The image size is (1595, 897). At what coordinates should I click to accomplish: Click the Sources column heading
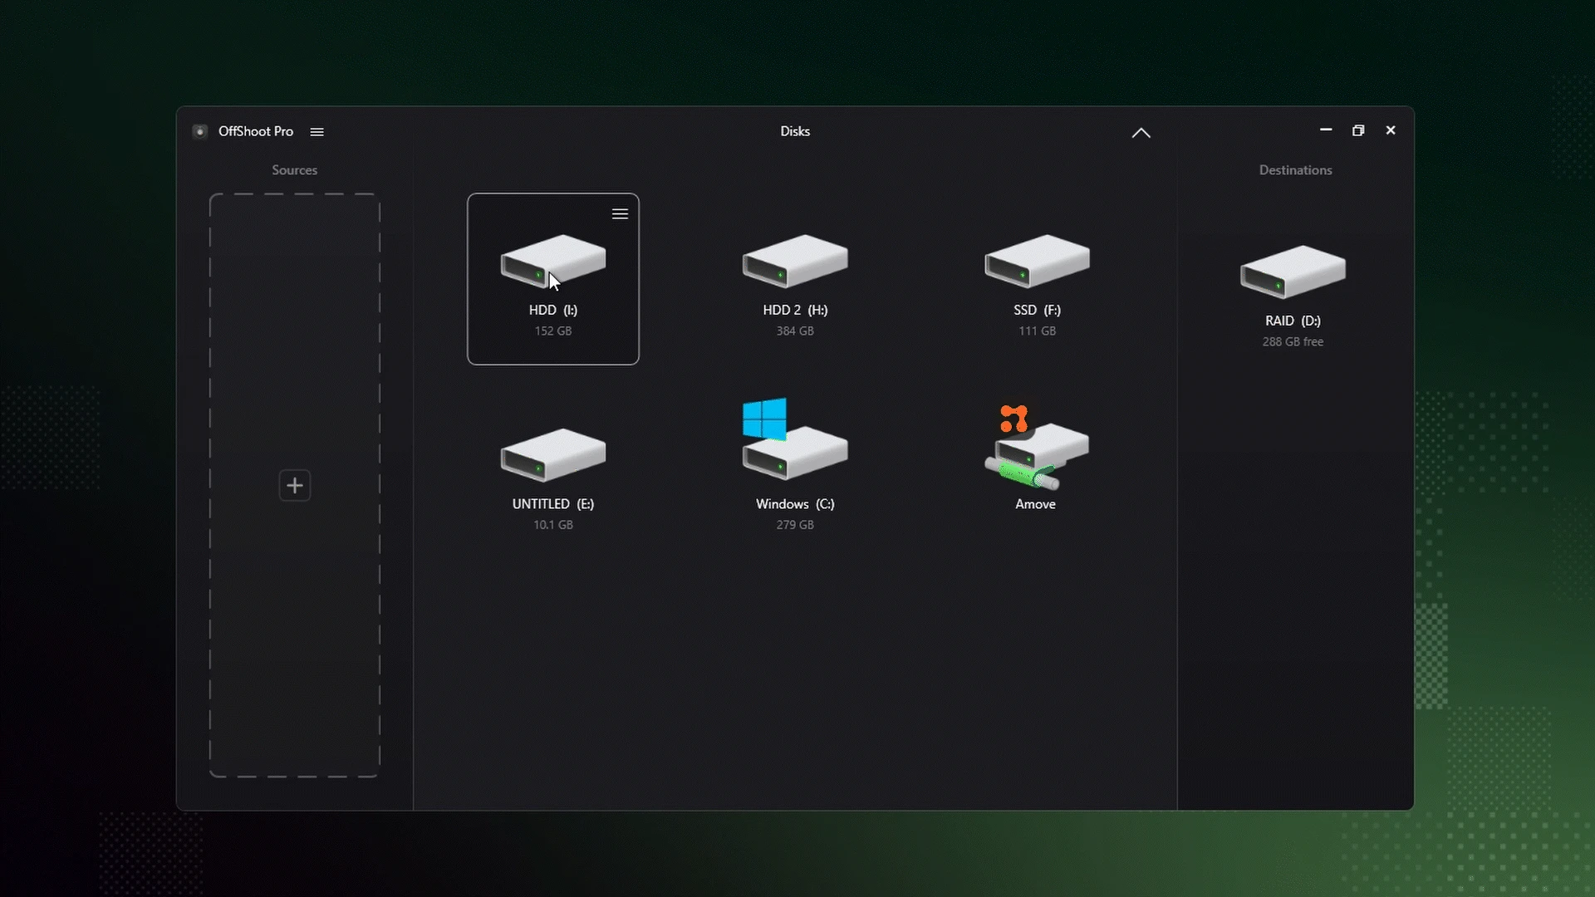click(295, 170)
